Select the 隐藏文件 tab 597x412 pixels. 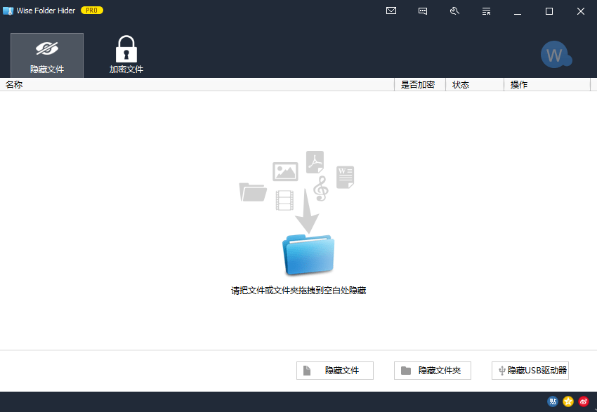click(x=46, y=55)
